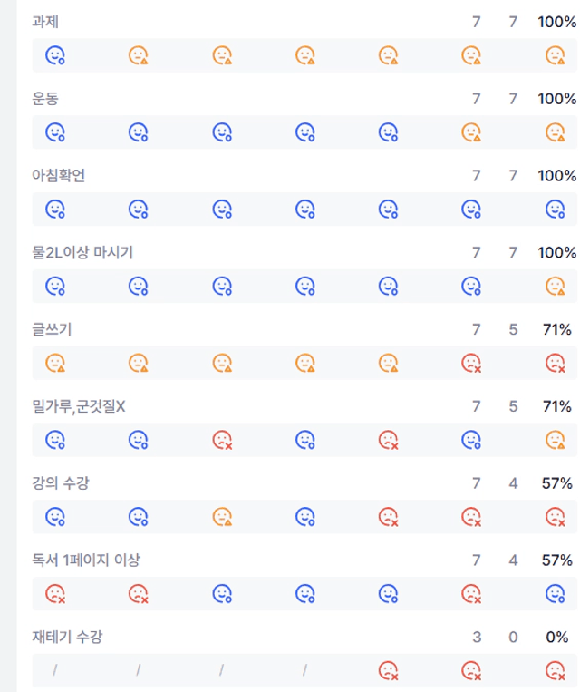The height and width of the screenshot is (692, 580).
Task: Click the 0% completion rate for 재테기 수강
Action: 557,637
